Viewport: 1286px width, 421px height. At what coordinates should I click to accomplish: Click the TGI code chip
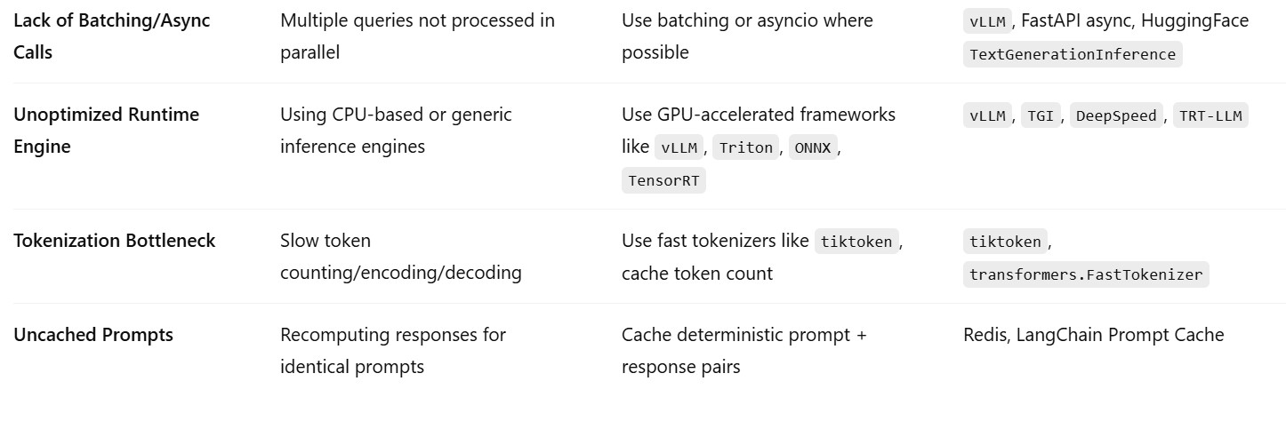pyautogui.click(x=1041, y=115)
